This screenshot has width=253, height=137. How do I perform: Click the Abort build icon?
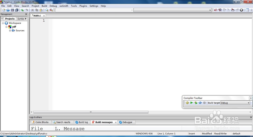pos(204,103)
